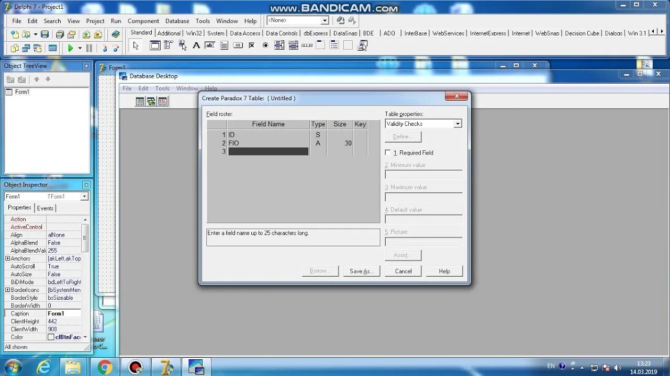Image resolution: width=670 pixels, height=376 pixels.
Task: Click the Toggle Form/Unit icon
Action: pos(37,48)
